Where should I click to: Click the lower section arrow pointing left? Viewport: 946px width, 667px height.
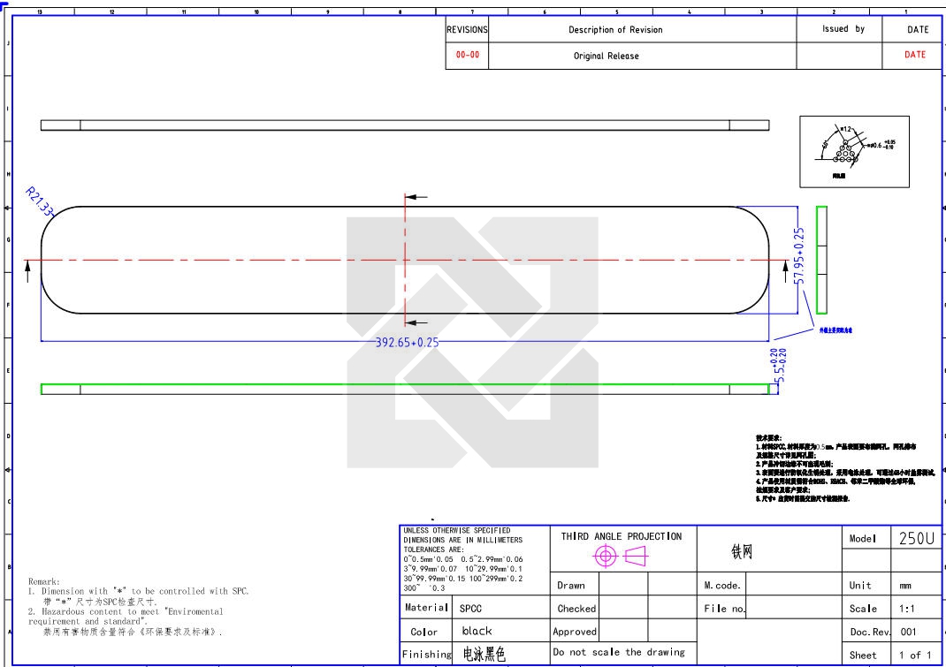pyautogui.click(x=416, y=323)
